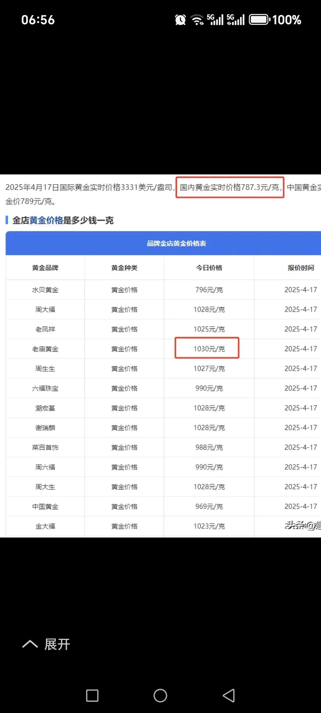Tap the 1028元/克 price in 周大生 row
321x713 pixels.
click(209, 487)
